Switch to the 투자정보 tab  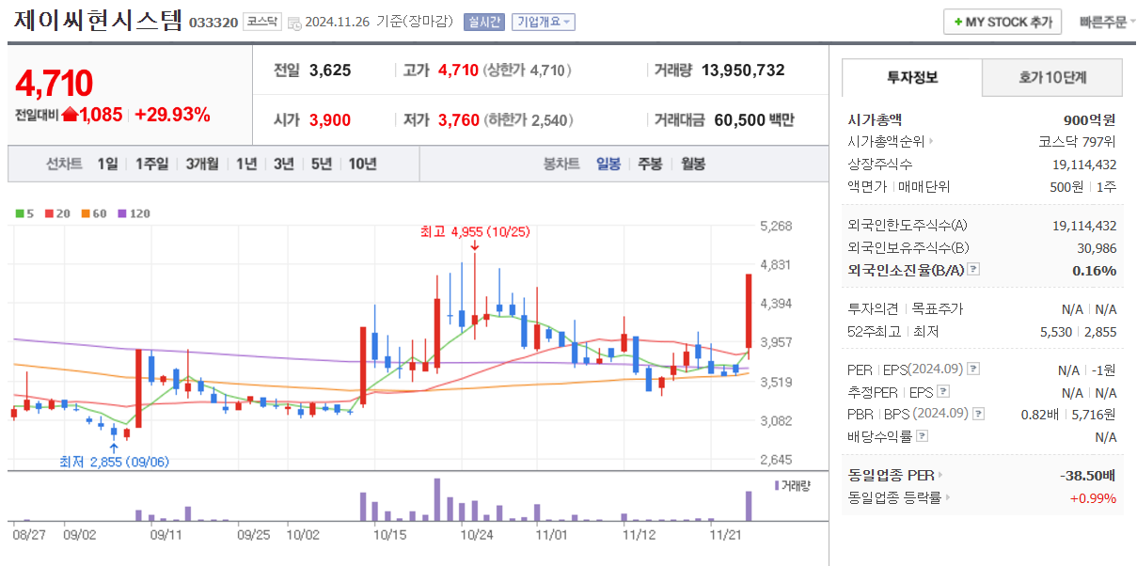pos(912,77)
